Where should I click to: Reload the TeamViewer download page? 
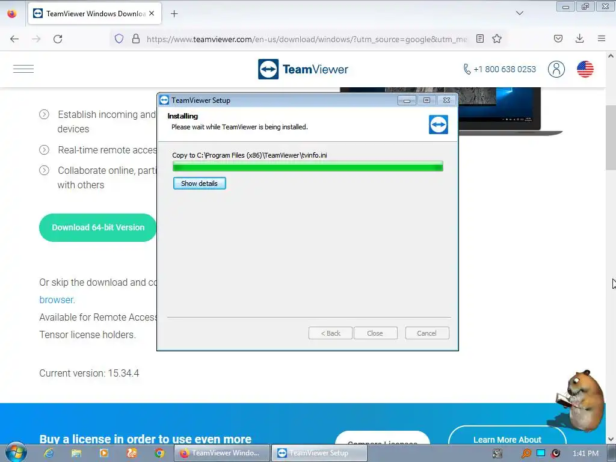pyautogui.click(x=58, y=39)
